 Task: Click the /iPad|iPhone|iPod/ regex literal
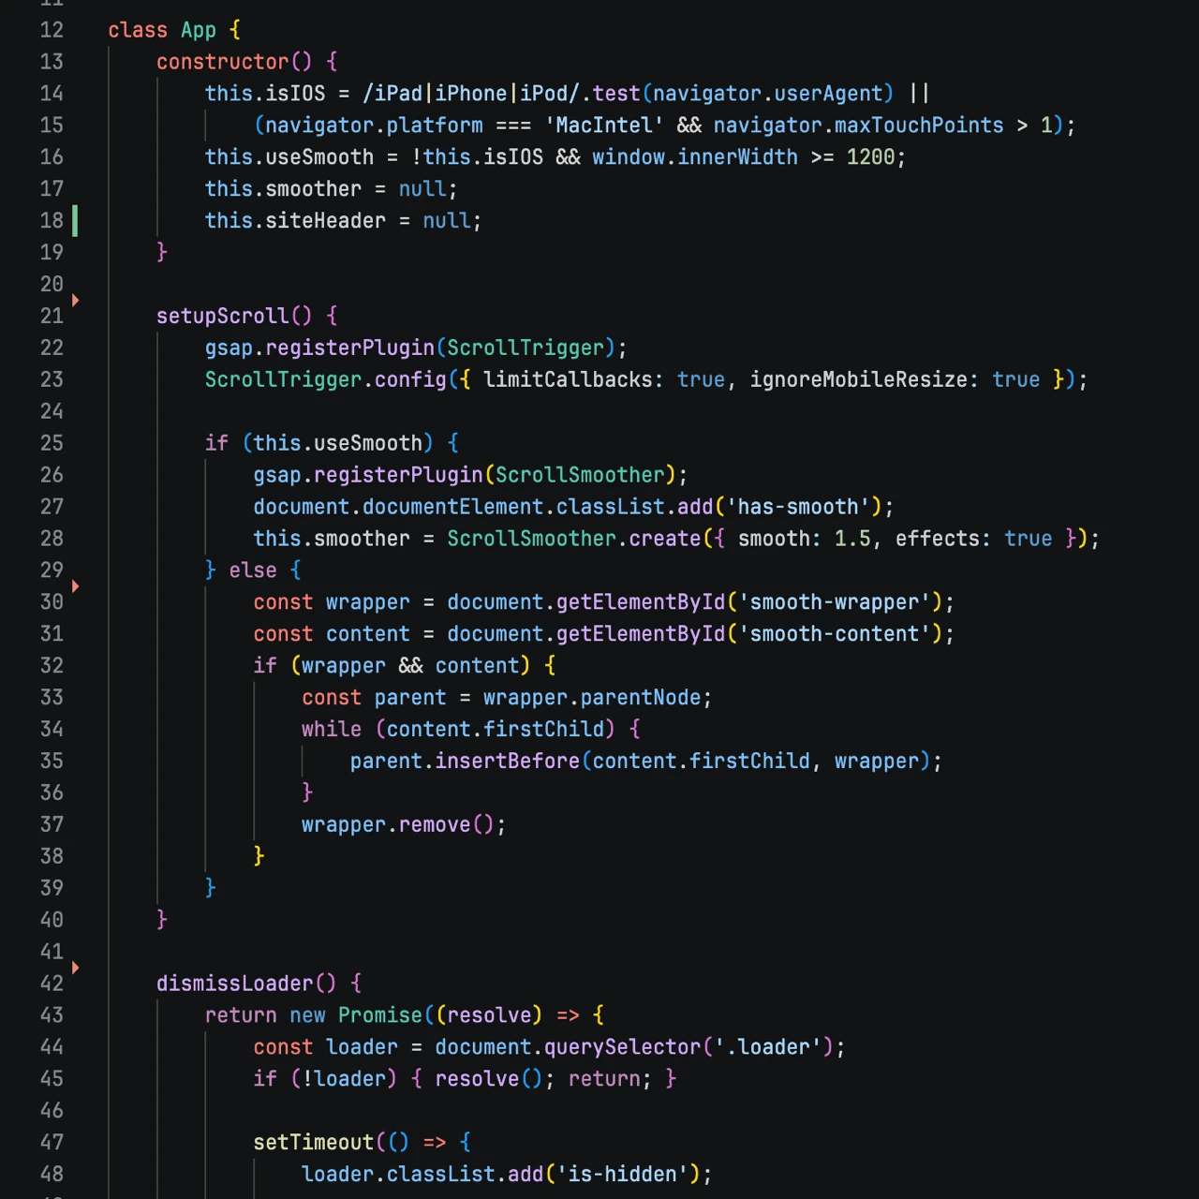pyautogui.click(x=471, y=94)
